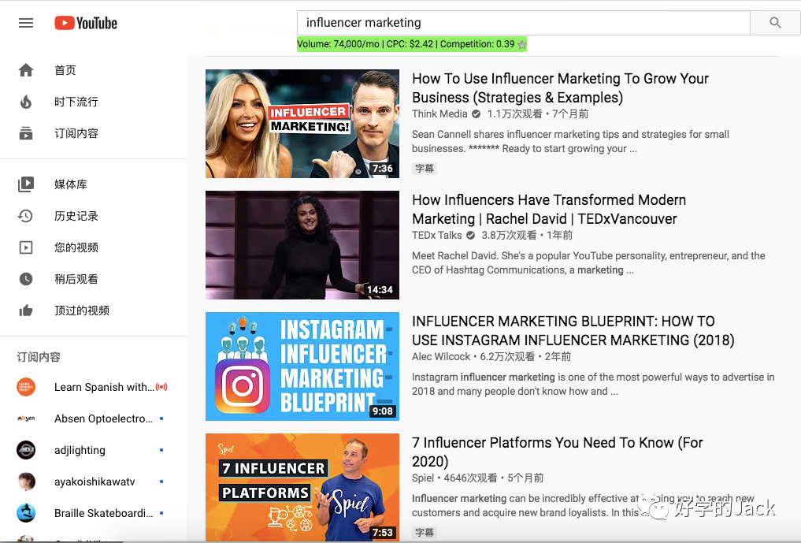The height and width of the screenshot is (543, 801).
Task: Open 时下流行 trending page
Action: (x=94, y=102)
